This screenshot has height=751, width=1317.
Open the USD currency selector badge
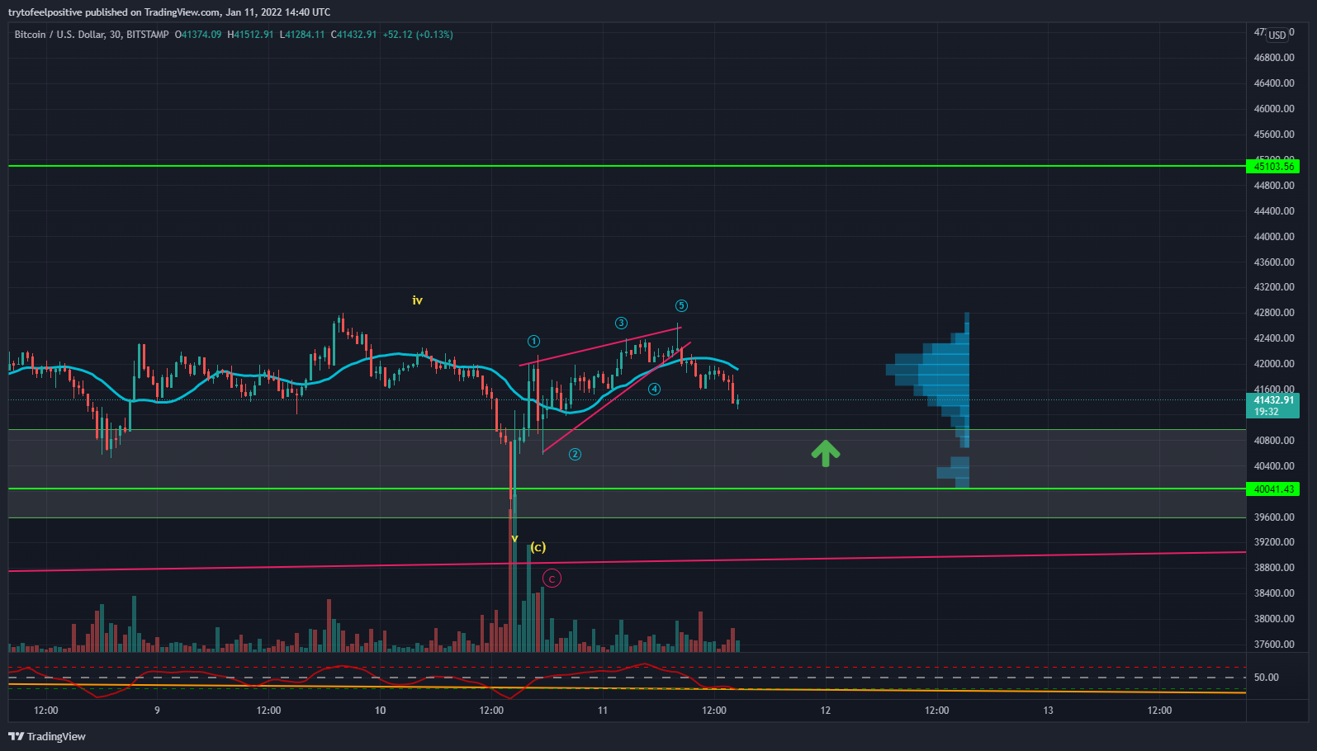[x=1277, y=35]
